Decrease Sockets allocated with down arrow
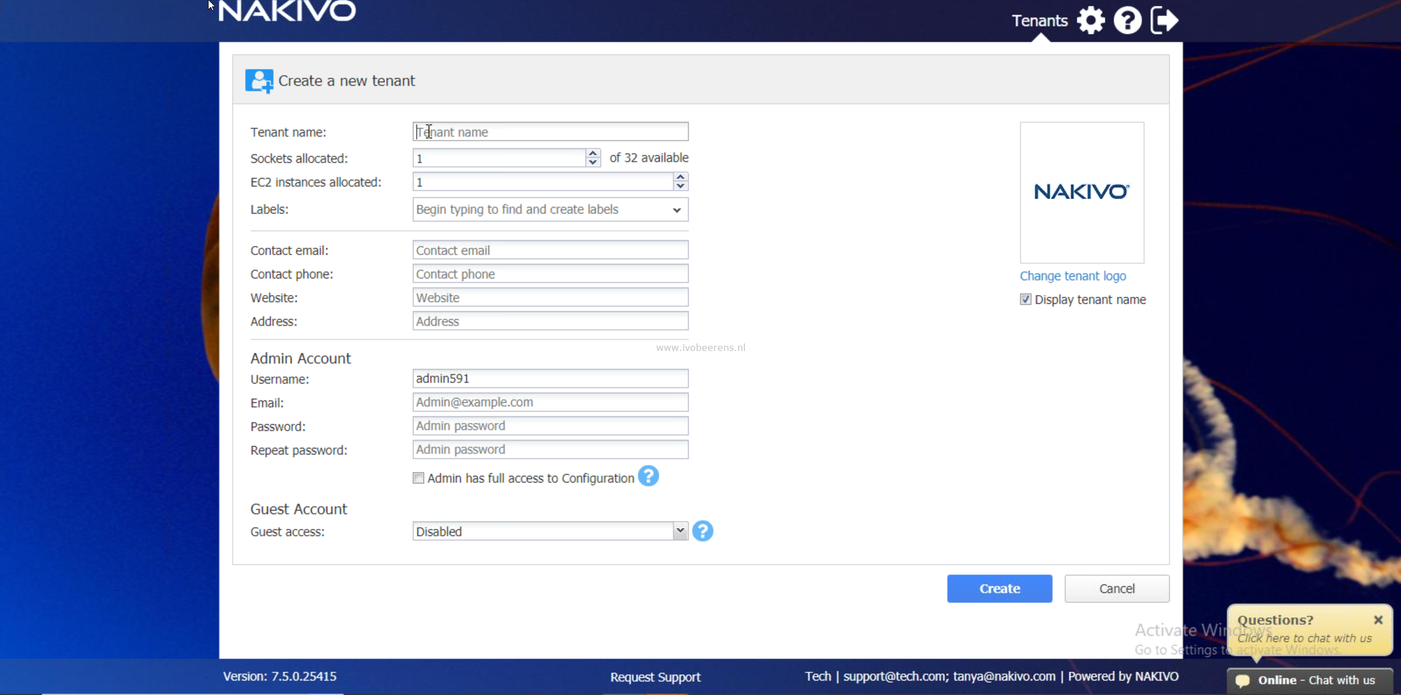Screen dimensions: 1401x695 [592, 162]
